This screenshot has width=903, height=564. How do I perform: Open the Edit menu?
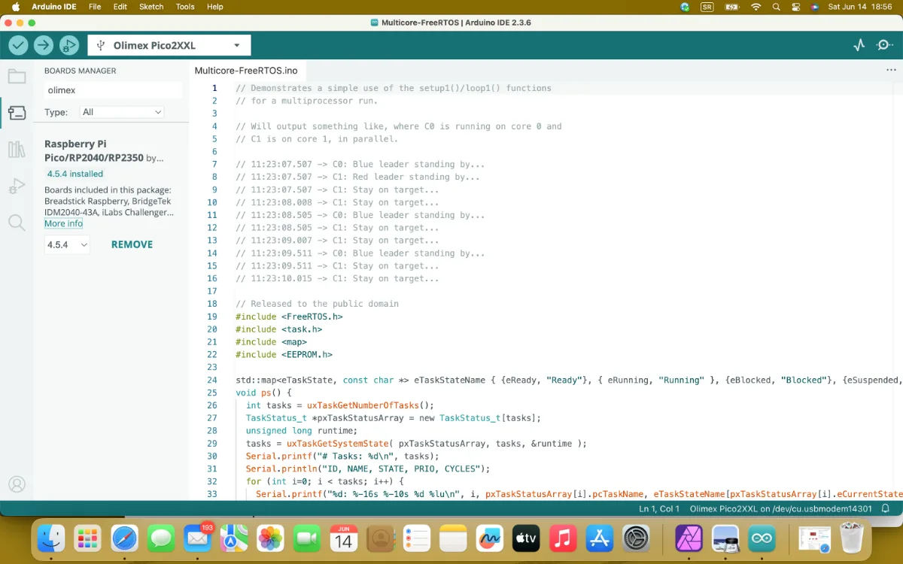tap(120, 7)
